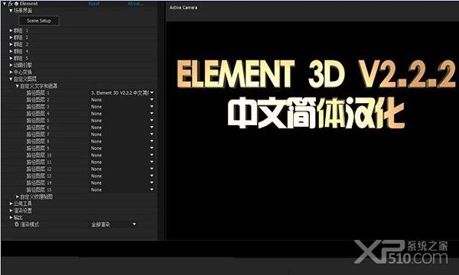Open 路径图层 2 None dropdown
This screenshot has width=459, height=275.
point(122,99)
